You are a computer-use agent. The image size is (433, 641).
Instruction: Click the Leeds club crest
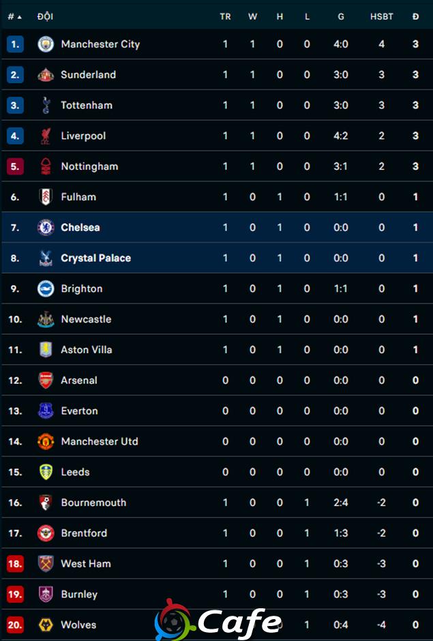pyautogui.click(x=46, y=472)
